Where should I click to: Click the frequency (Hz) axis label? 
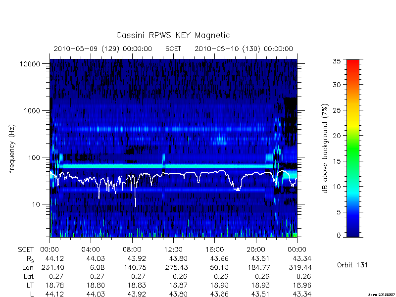pyautogui.click(x=12, y=148)
